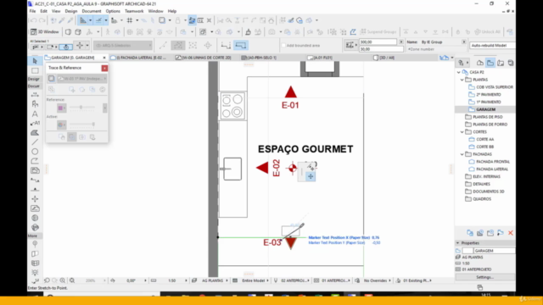Toggle Trace on/off in Trace & Reference panel
This screenshot has width=543, height=305.
(51, 79)
